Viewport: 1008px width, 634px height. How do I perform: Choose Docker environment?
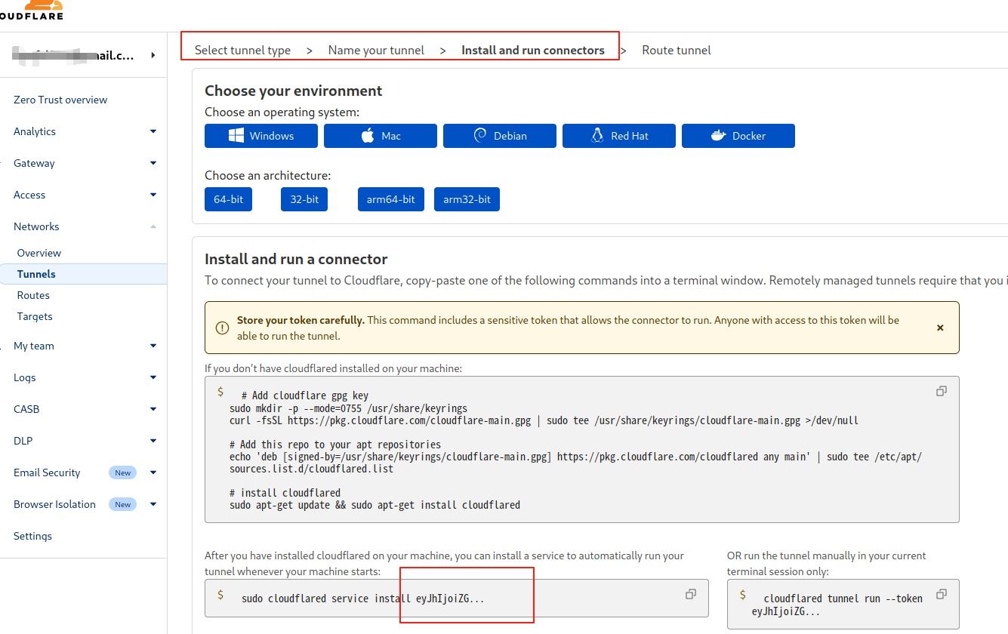click(738, 136)
